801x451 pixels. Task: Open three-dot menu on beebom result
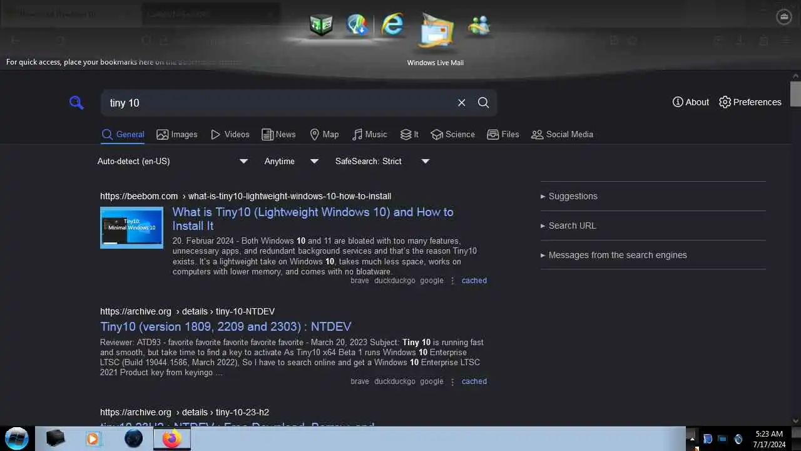(x=452, y=281)
